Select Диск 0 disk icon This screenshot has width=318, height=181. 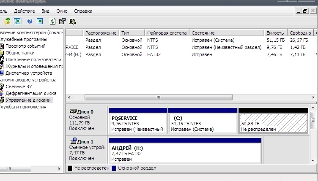tap(73, 112)
